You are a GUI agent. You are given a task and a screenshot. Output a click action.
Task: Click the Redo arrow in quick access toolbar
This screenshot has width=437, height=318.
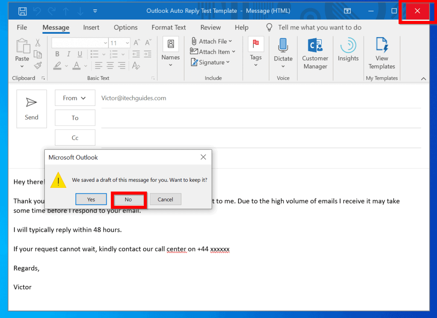52,11
